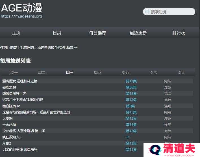Open the 目录 navigation tab
200x157 pixels.
(x=57, y=33)
